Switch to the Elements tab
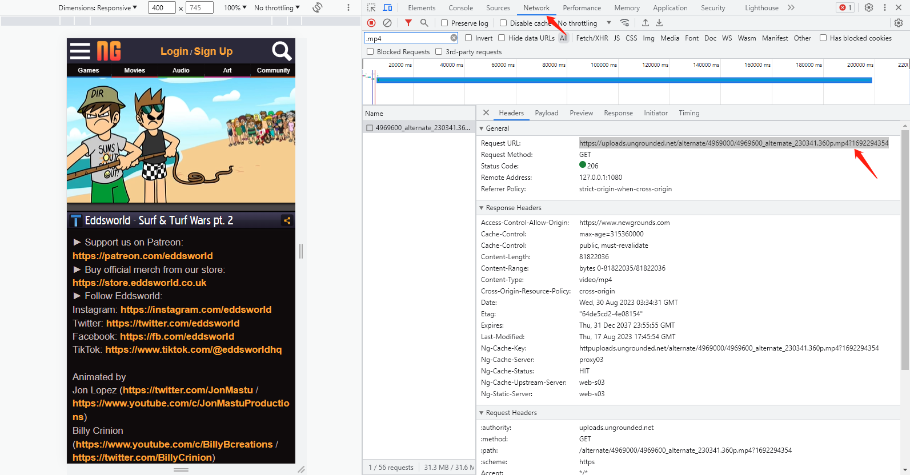 pos(422,7)
